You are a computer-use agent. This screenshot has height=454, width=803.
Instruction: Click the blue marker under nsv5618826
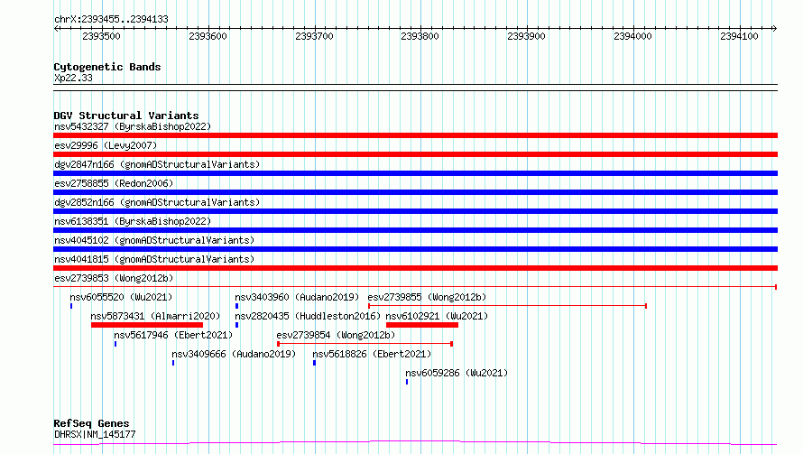pos(315,363)
